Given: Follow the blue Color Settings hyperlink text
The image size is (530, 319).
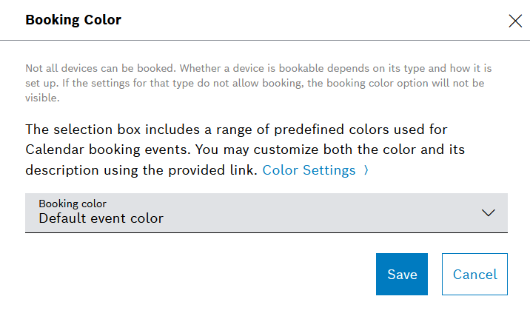Looking at the screenshot, I should pos(309,170).
